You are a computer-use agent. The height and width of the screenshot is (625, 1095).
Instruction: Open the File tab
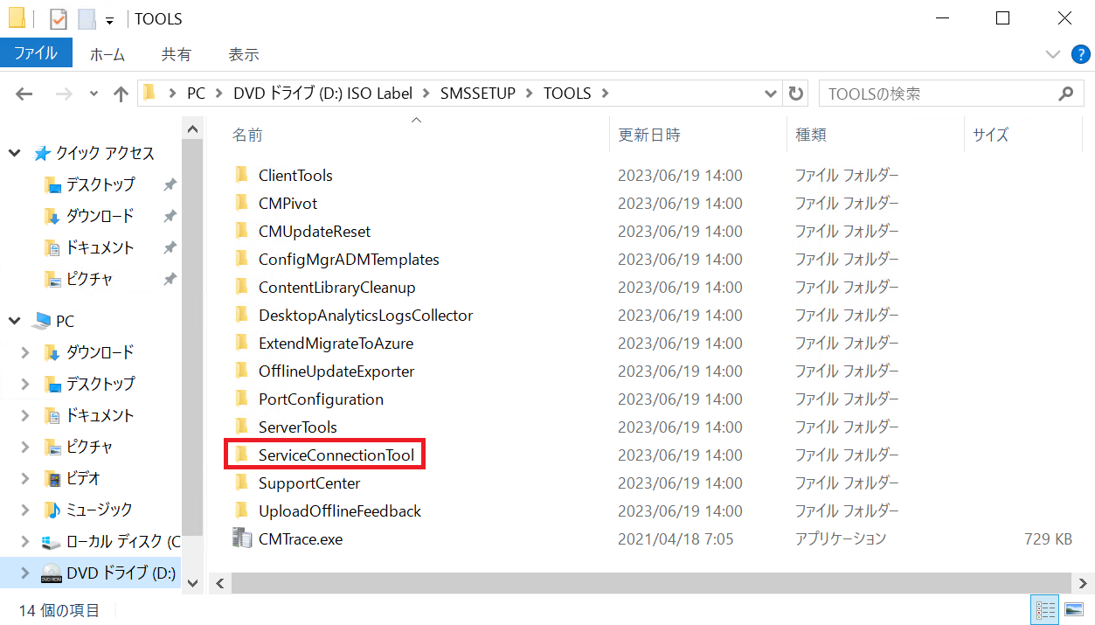point(35,53)
